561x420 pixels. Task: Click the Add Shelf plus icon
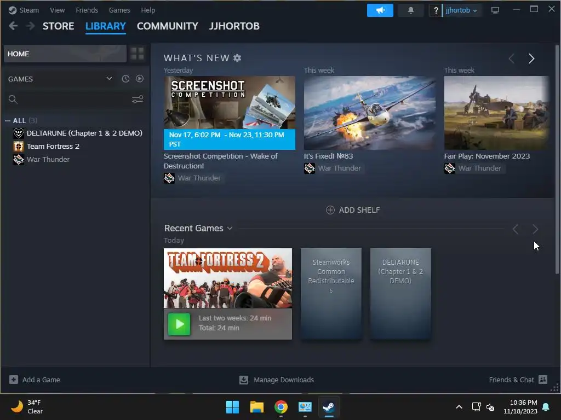(330, 210)
